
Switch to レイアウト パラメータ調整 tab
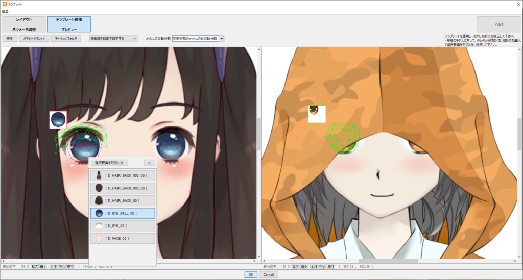pyautogui.click(x=24, y=24)
